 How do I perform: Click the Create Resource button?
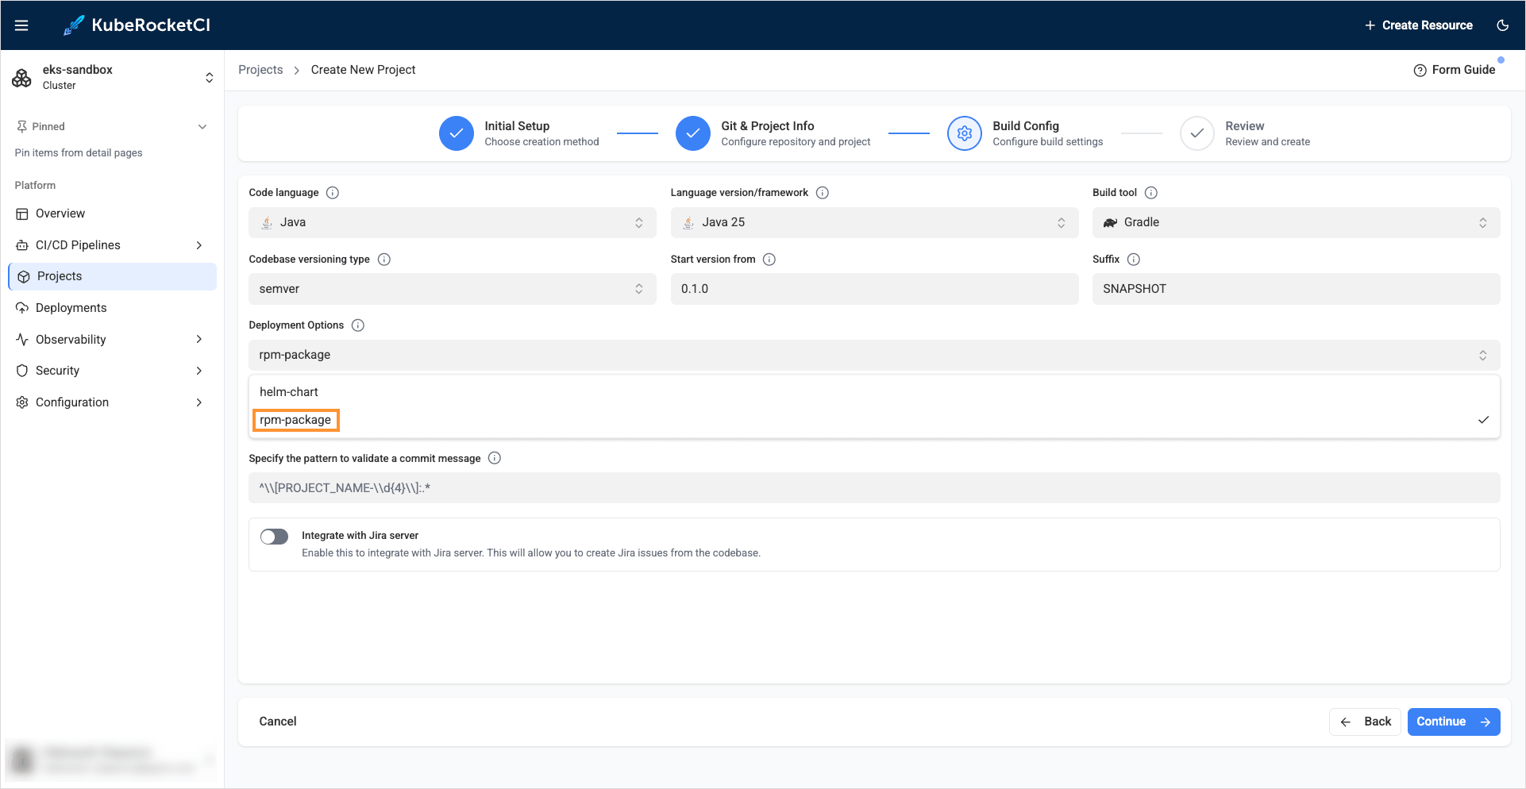click(1419, 25)
